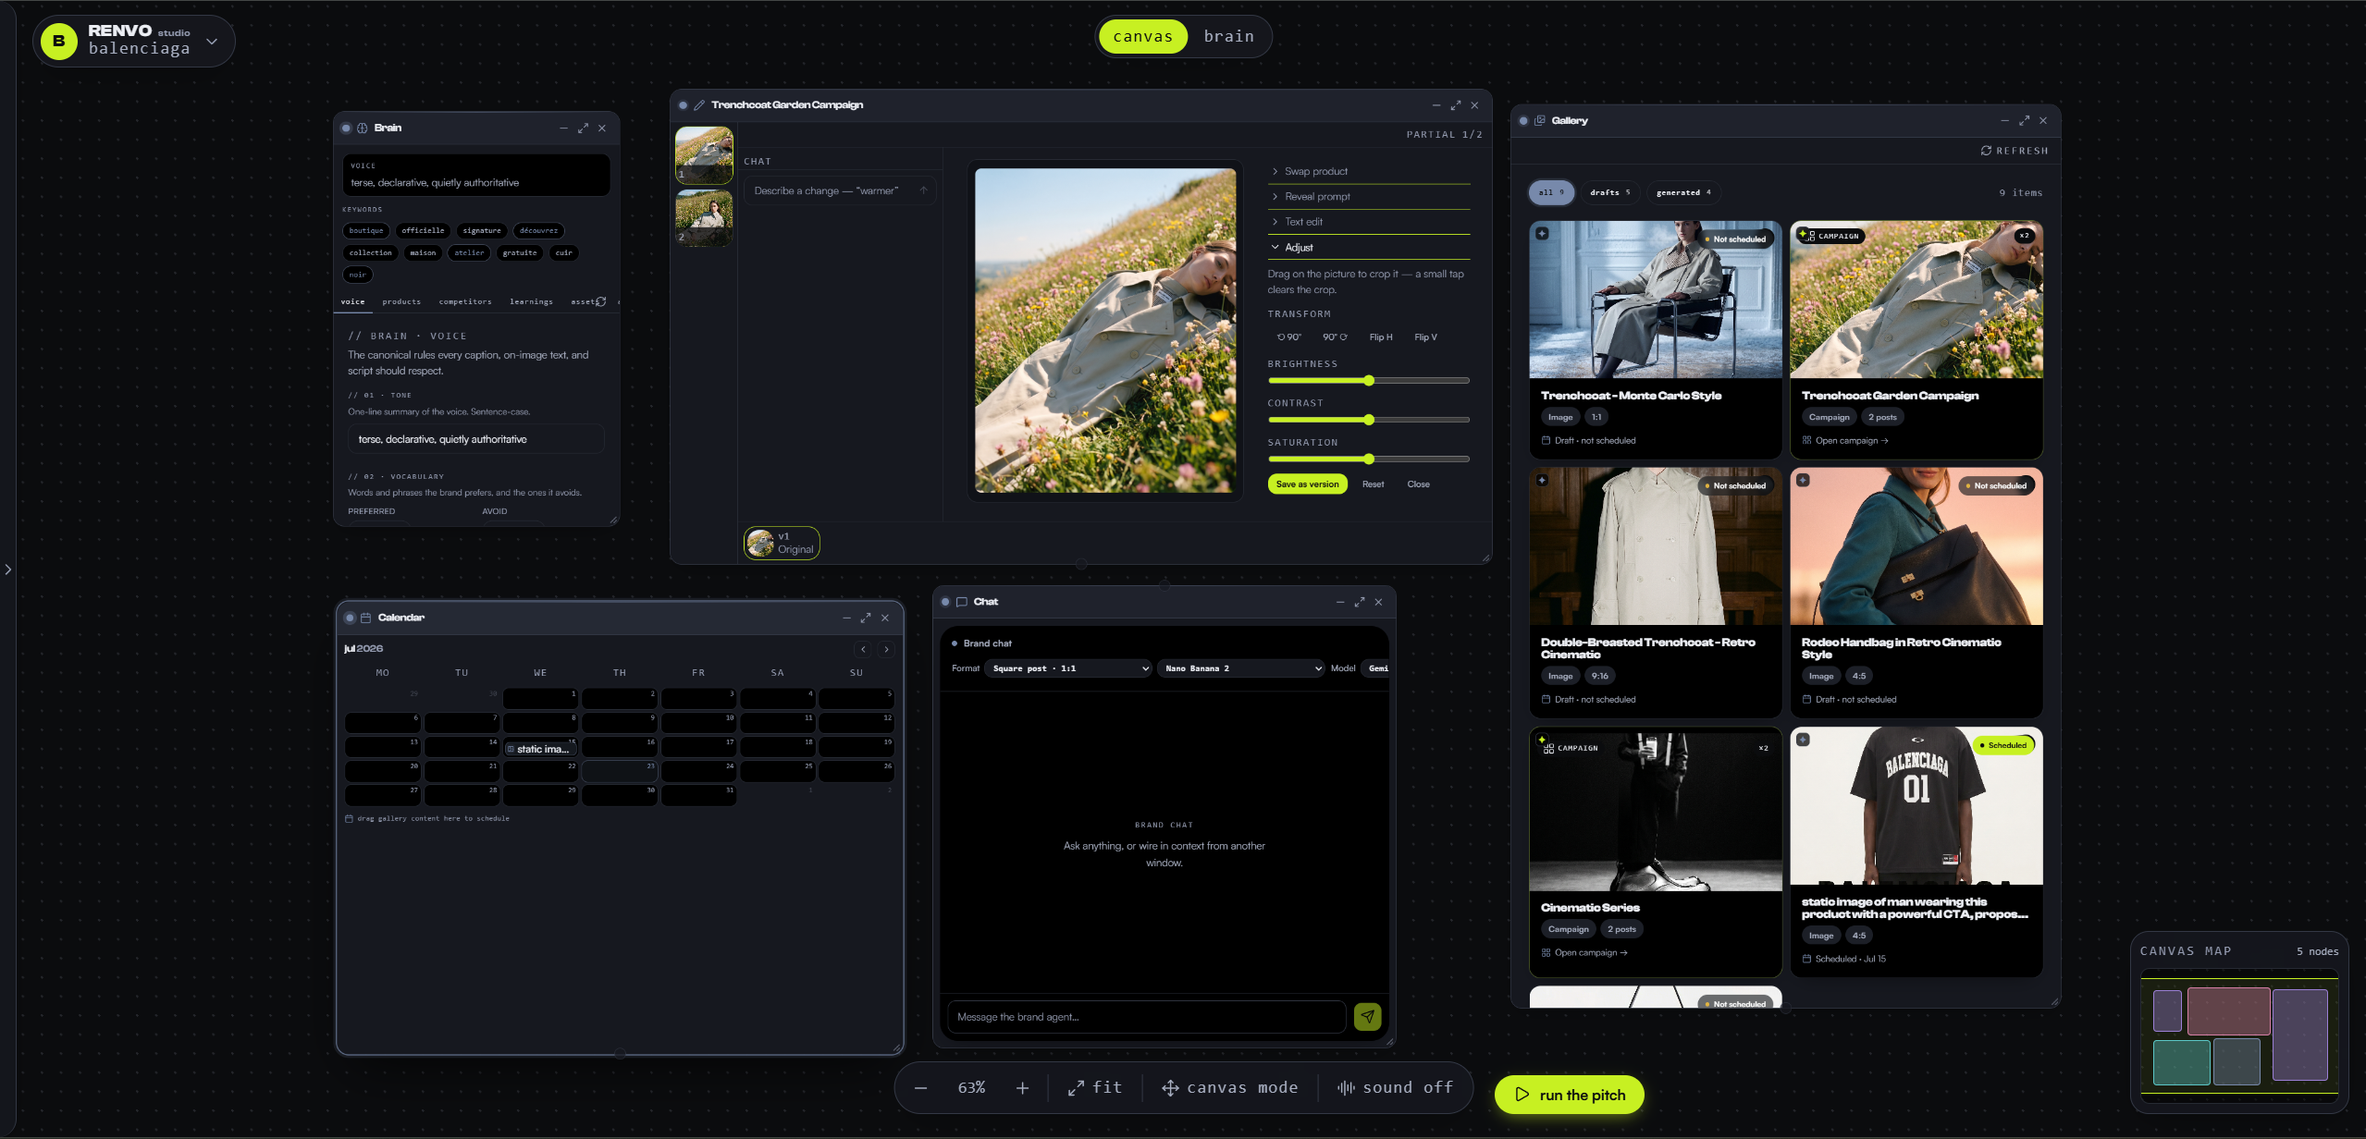Click add icon on Balenciaga 01 shirt card

pos(1803,740)
